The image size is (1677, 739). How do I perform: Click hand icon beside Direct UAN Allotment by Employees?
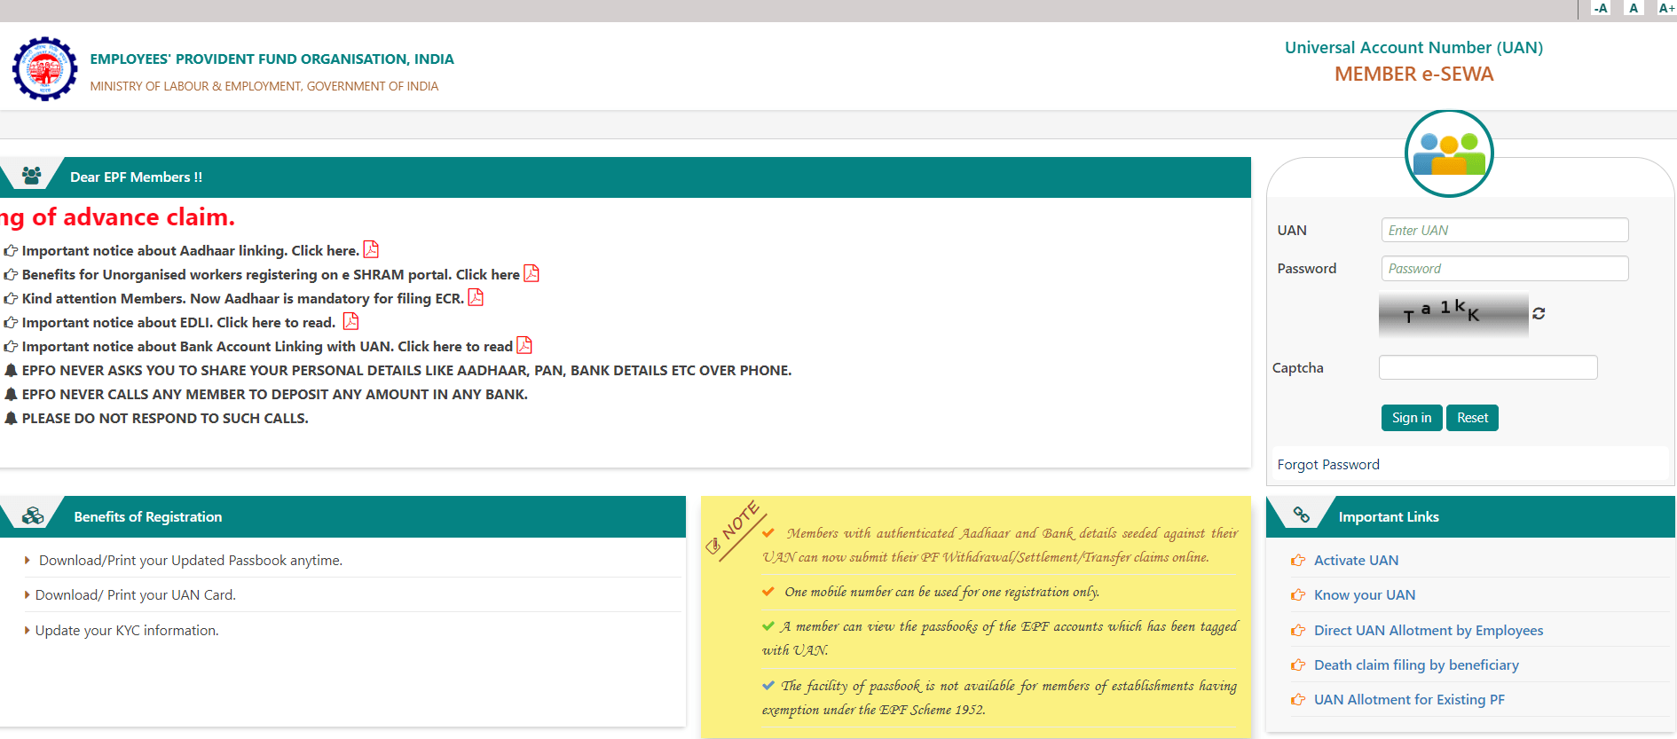point(1298,631)
